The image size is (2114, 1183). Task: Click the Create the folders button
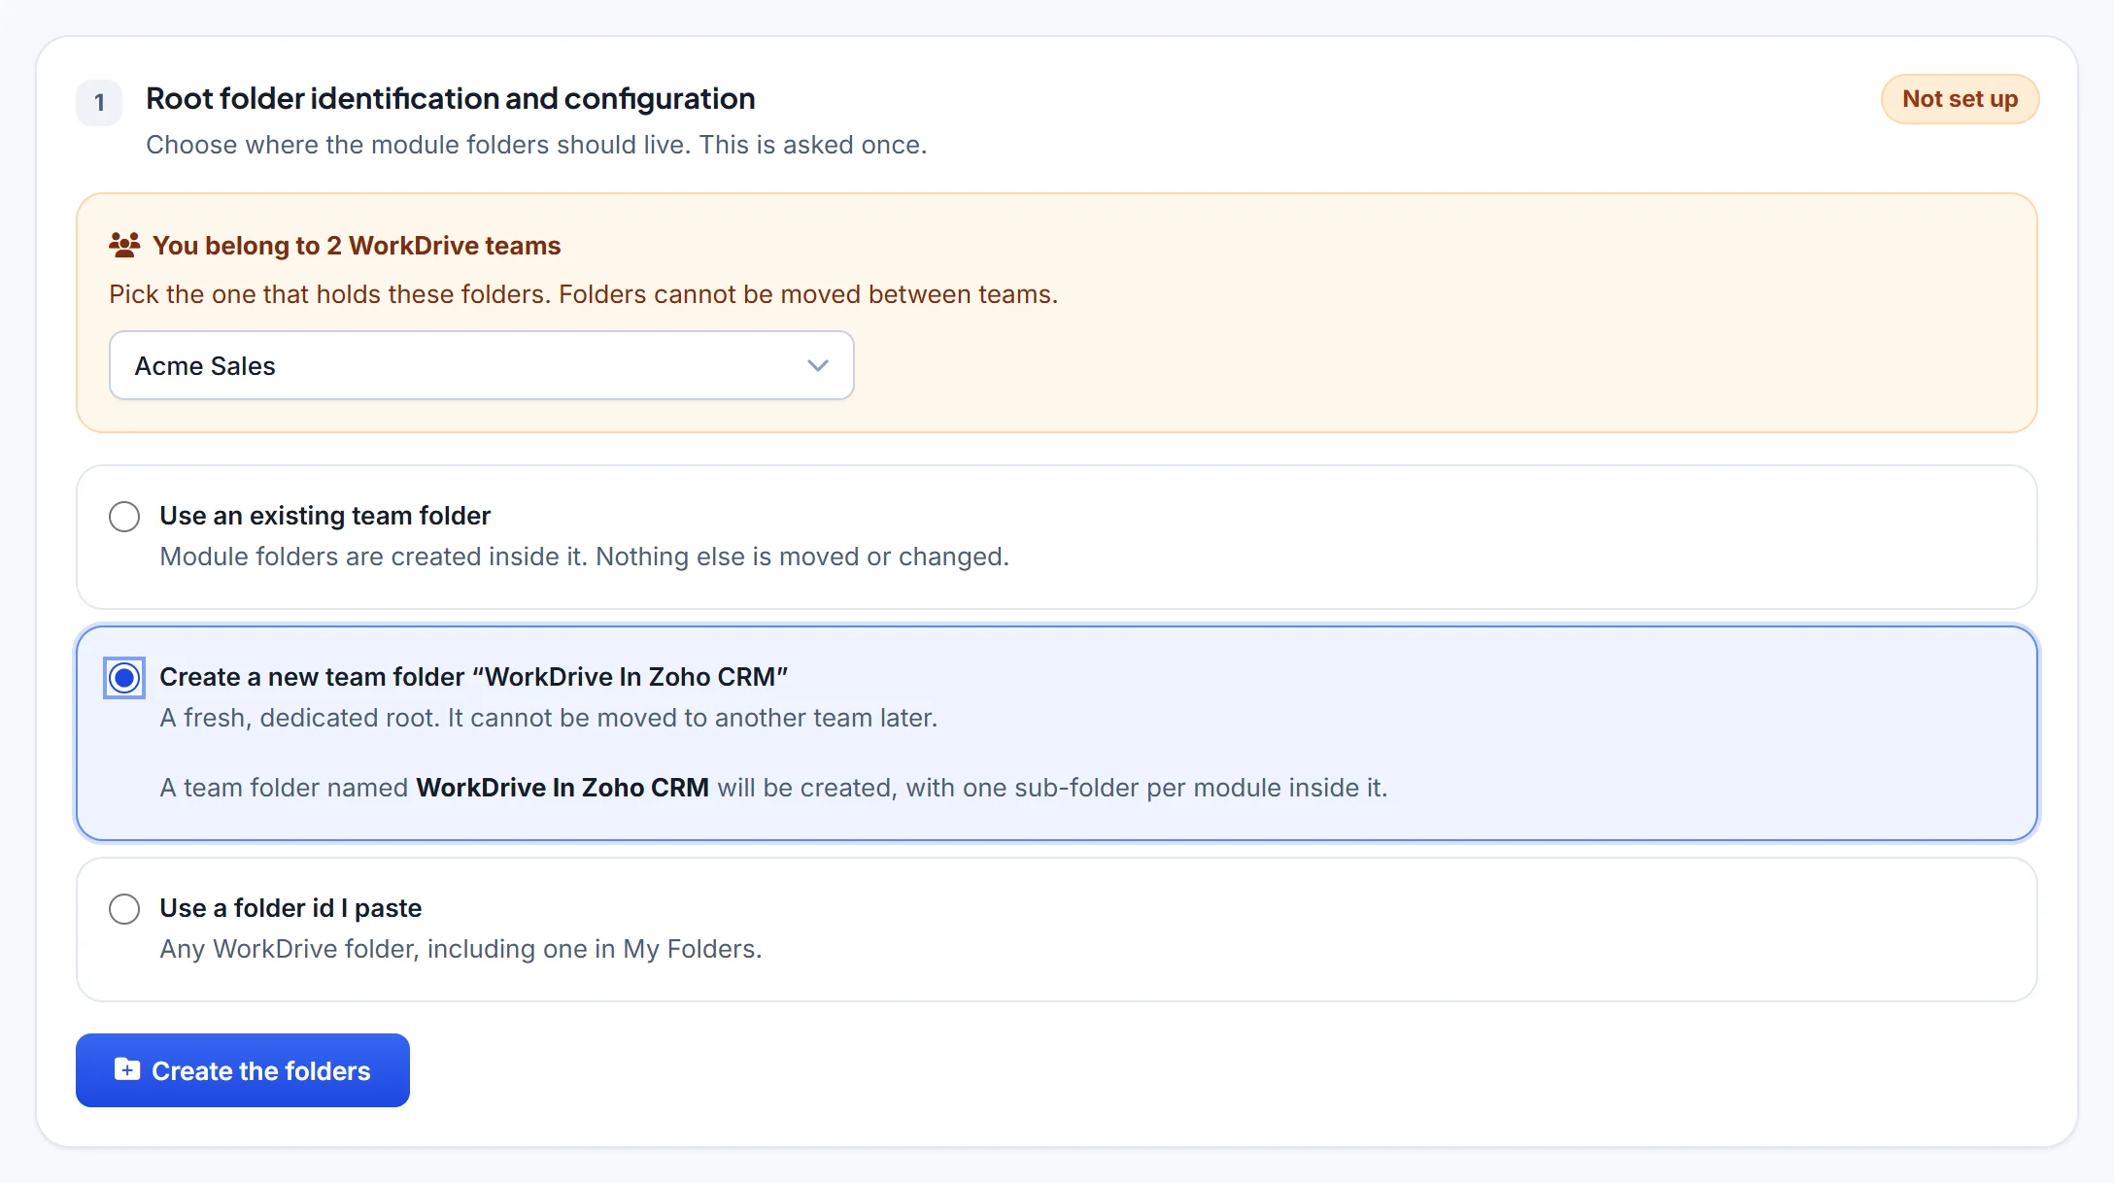[243, 1070]
